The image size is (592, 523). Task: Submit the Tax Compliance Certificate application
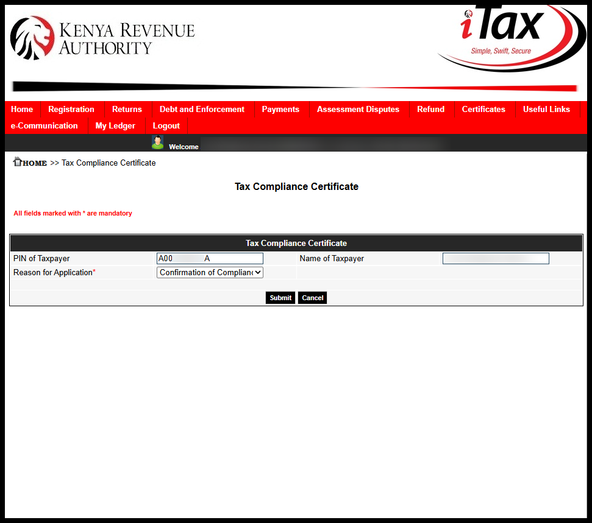280,298
